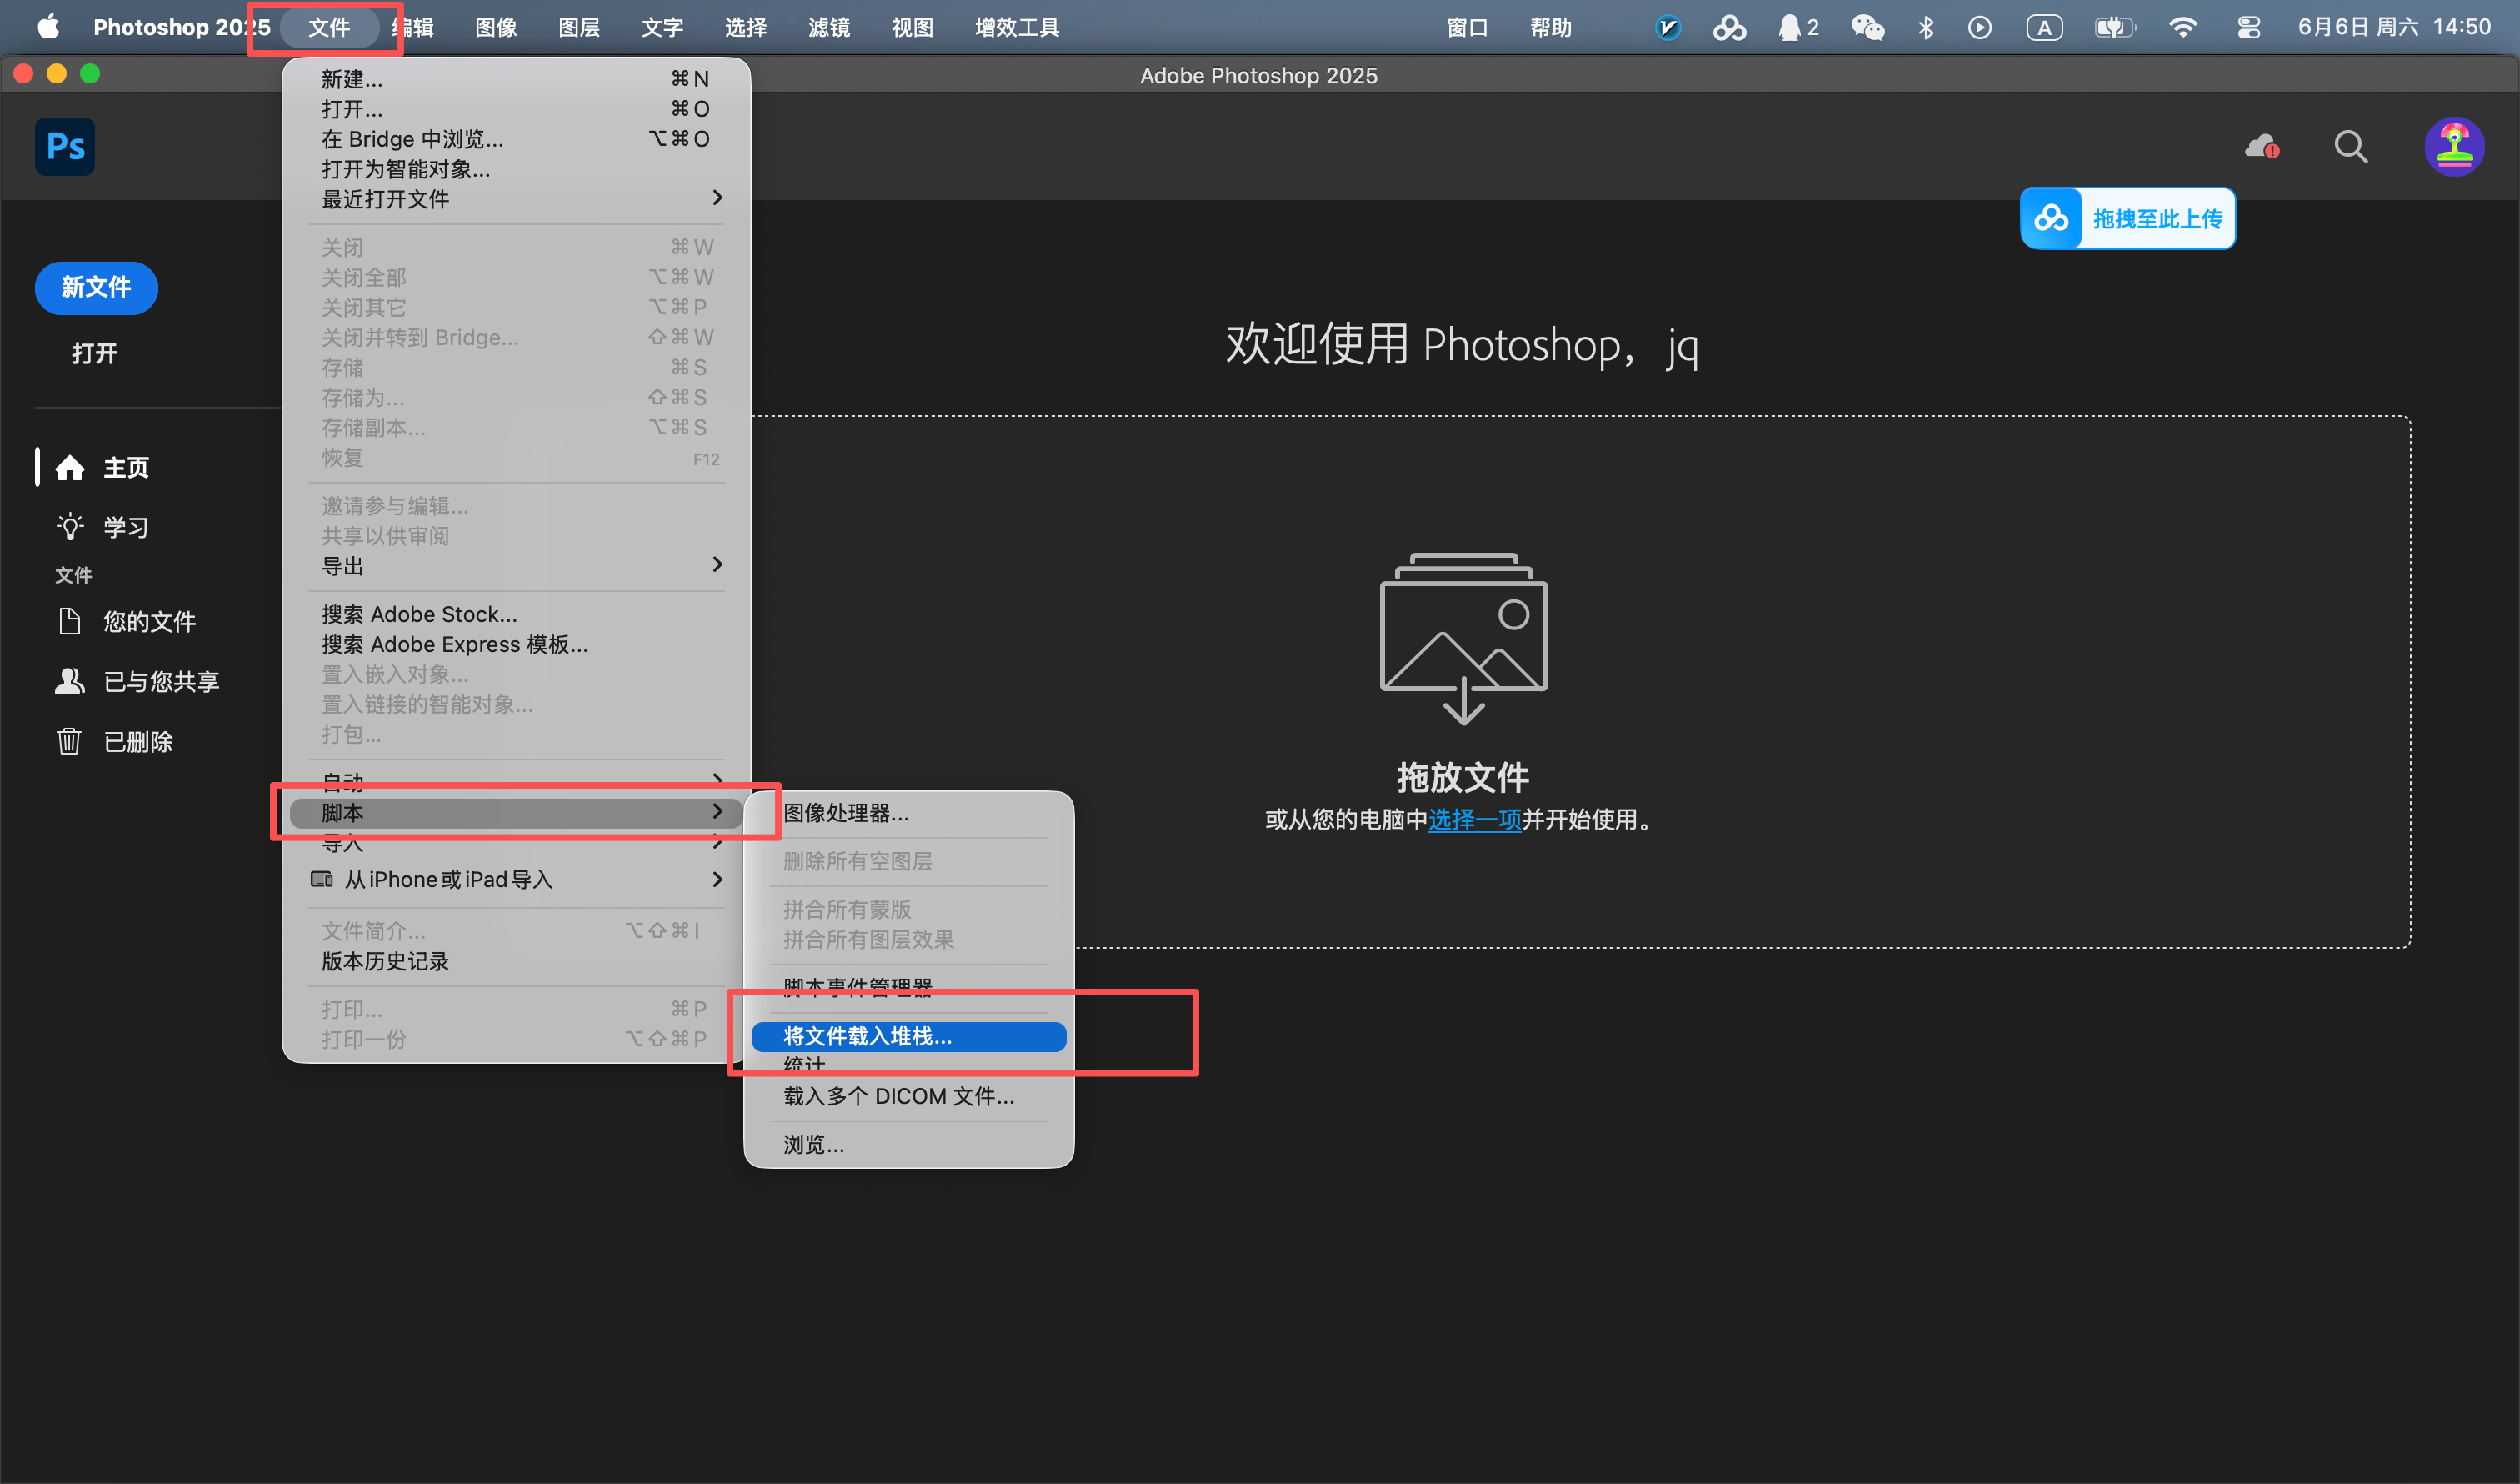This screenshot has height=1484, width=2520.
Task: Open the 文字 menu
Action: coord(662,27)
